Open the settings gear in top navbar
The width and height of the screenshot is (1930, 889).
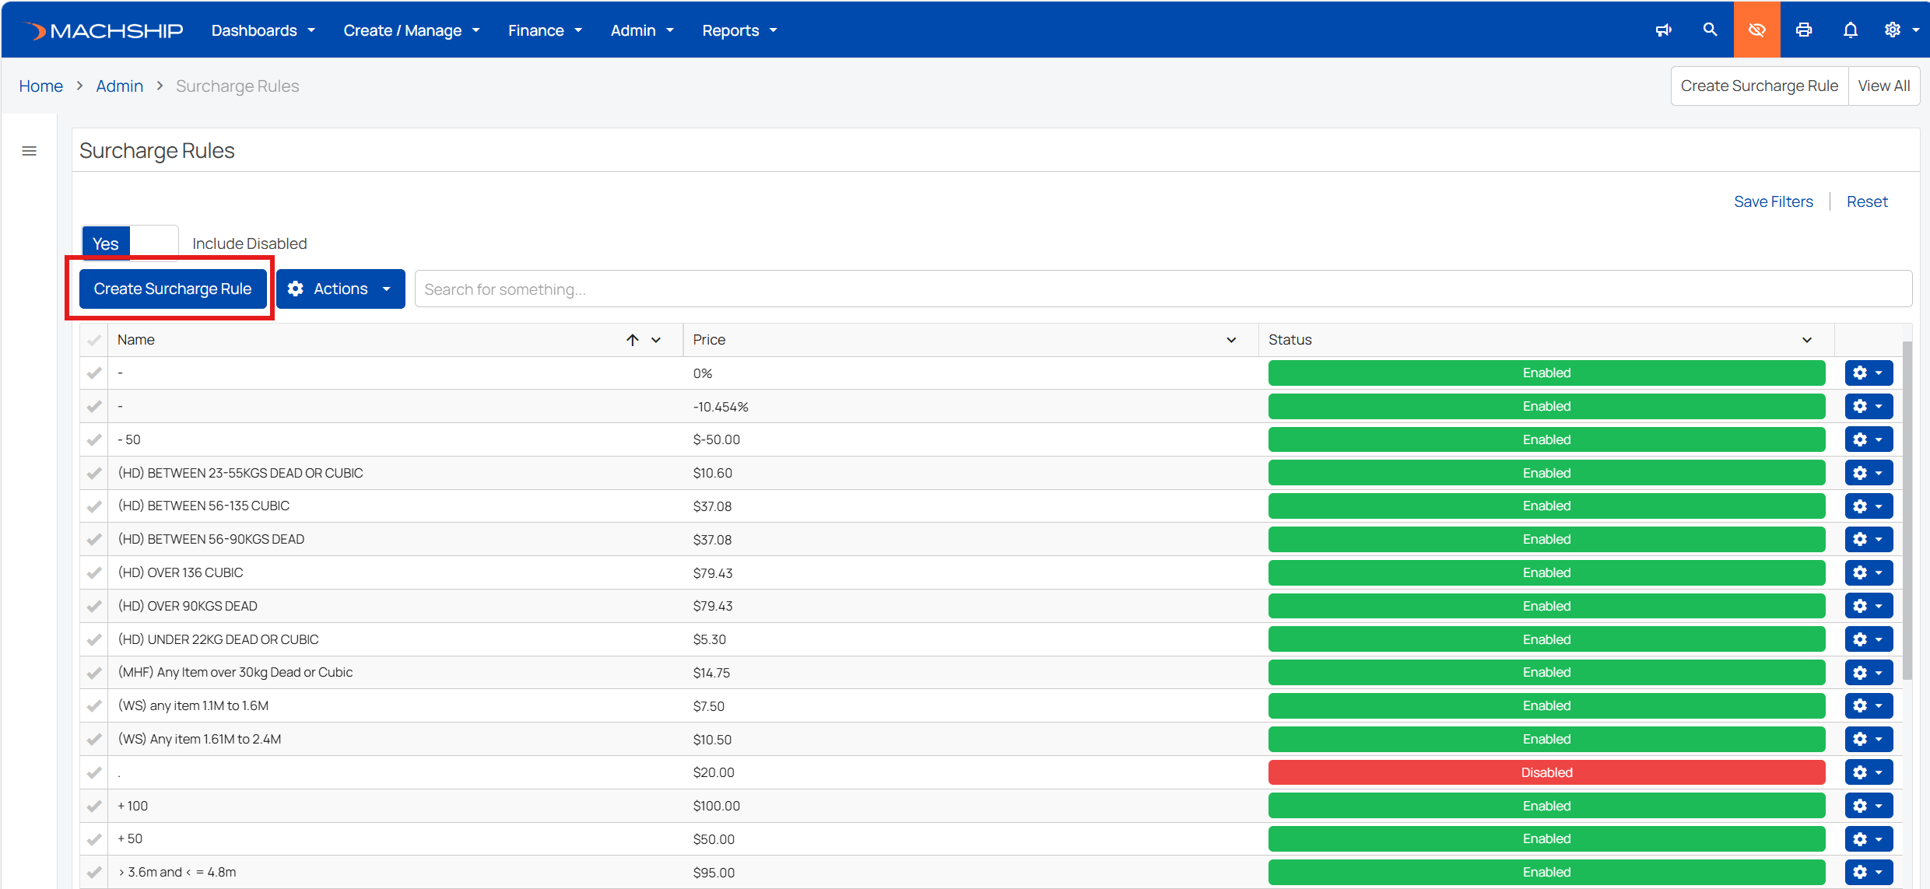[1900, 30]
